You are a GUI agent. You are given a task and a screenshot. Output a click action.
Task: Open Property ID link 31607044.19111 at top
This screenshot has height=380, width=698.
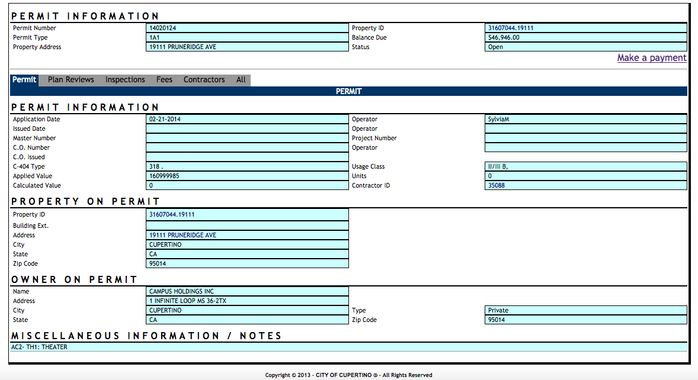[511, 28]
